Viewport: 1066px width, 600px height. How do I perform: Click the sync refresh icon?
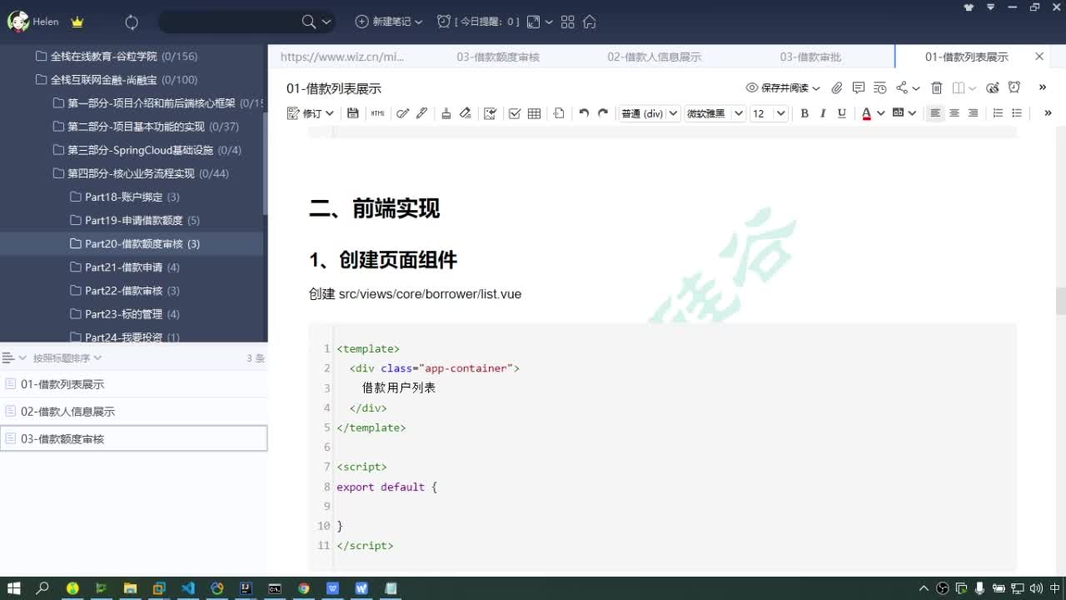tap(132, 22)
